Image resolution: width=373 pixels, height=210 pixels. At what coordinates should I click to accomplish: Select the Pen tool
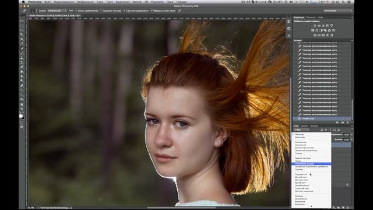click(22, 86)
